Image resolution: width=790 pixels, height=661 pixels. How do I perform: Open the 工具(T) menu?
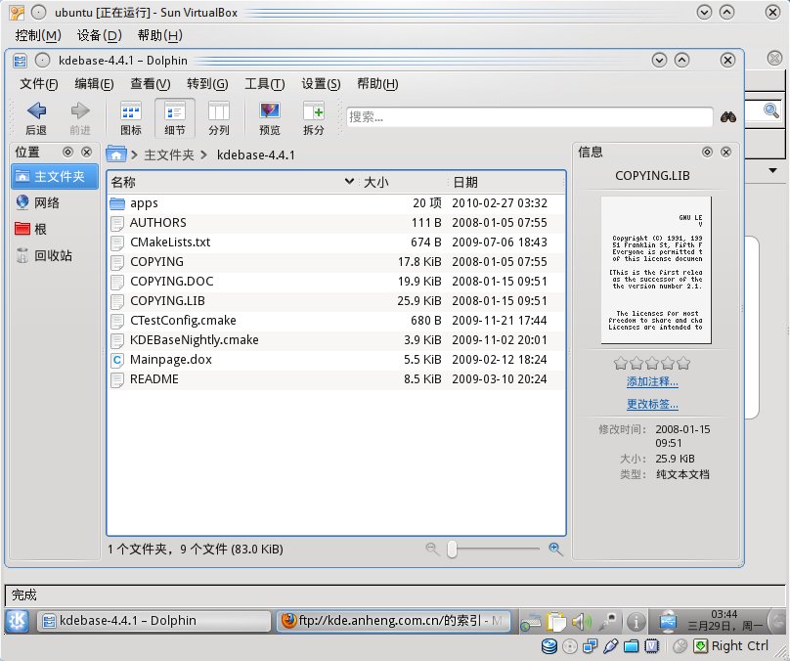tap(265, 84)
